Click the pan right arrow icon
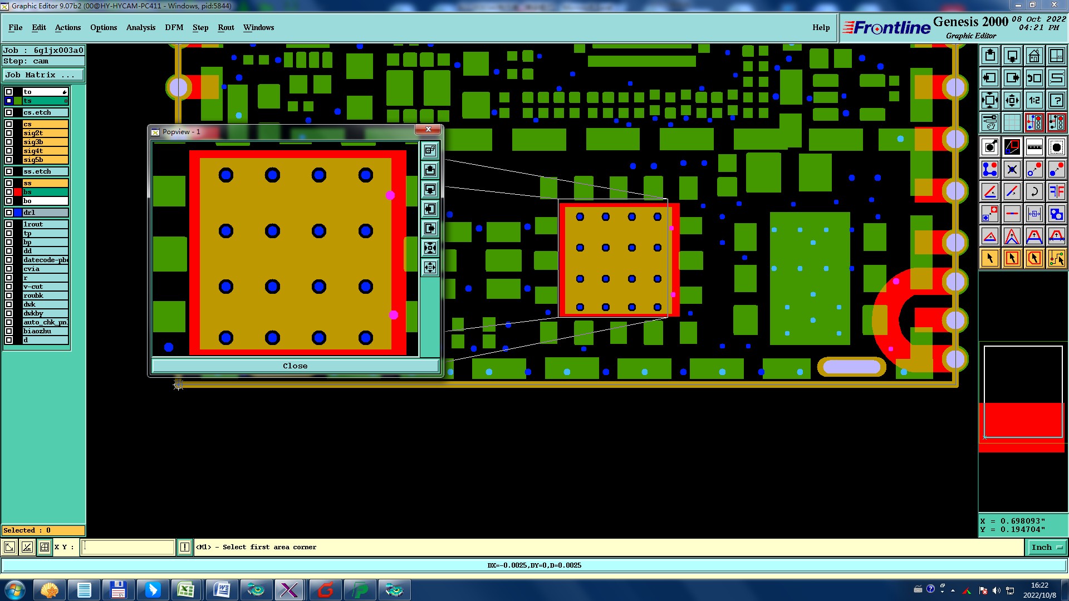1069x601 pixels. tap(1012, 78)
